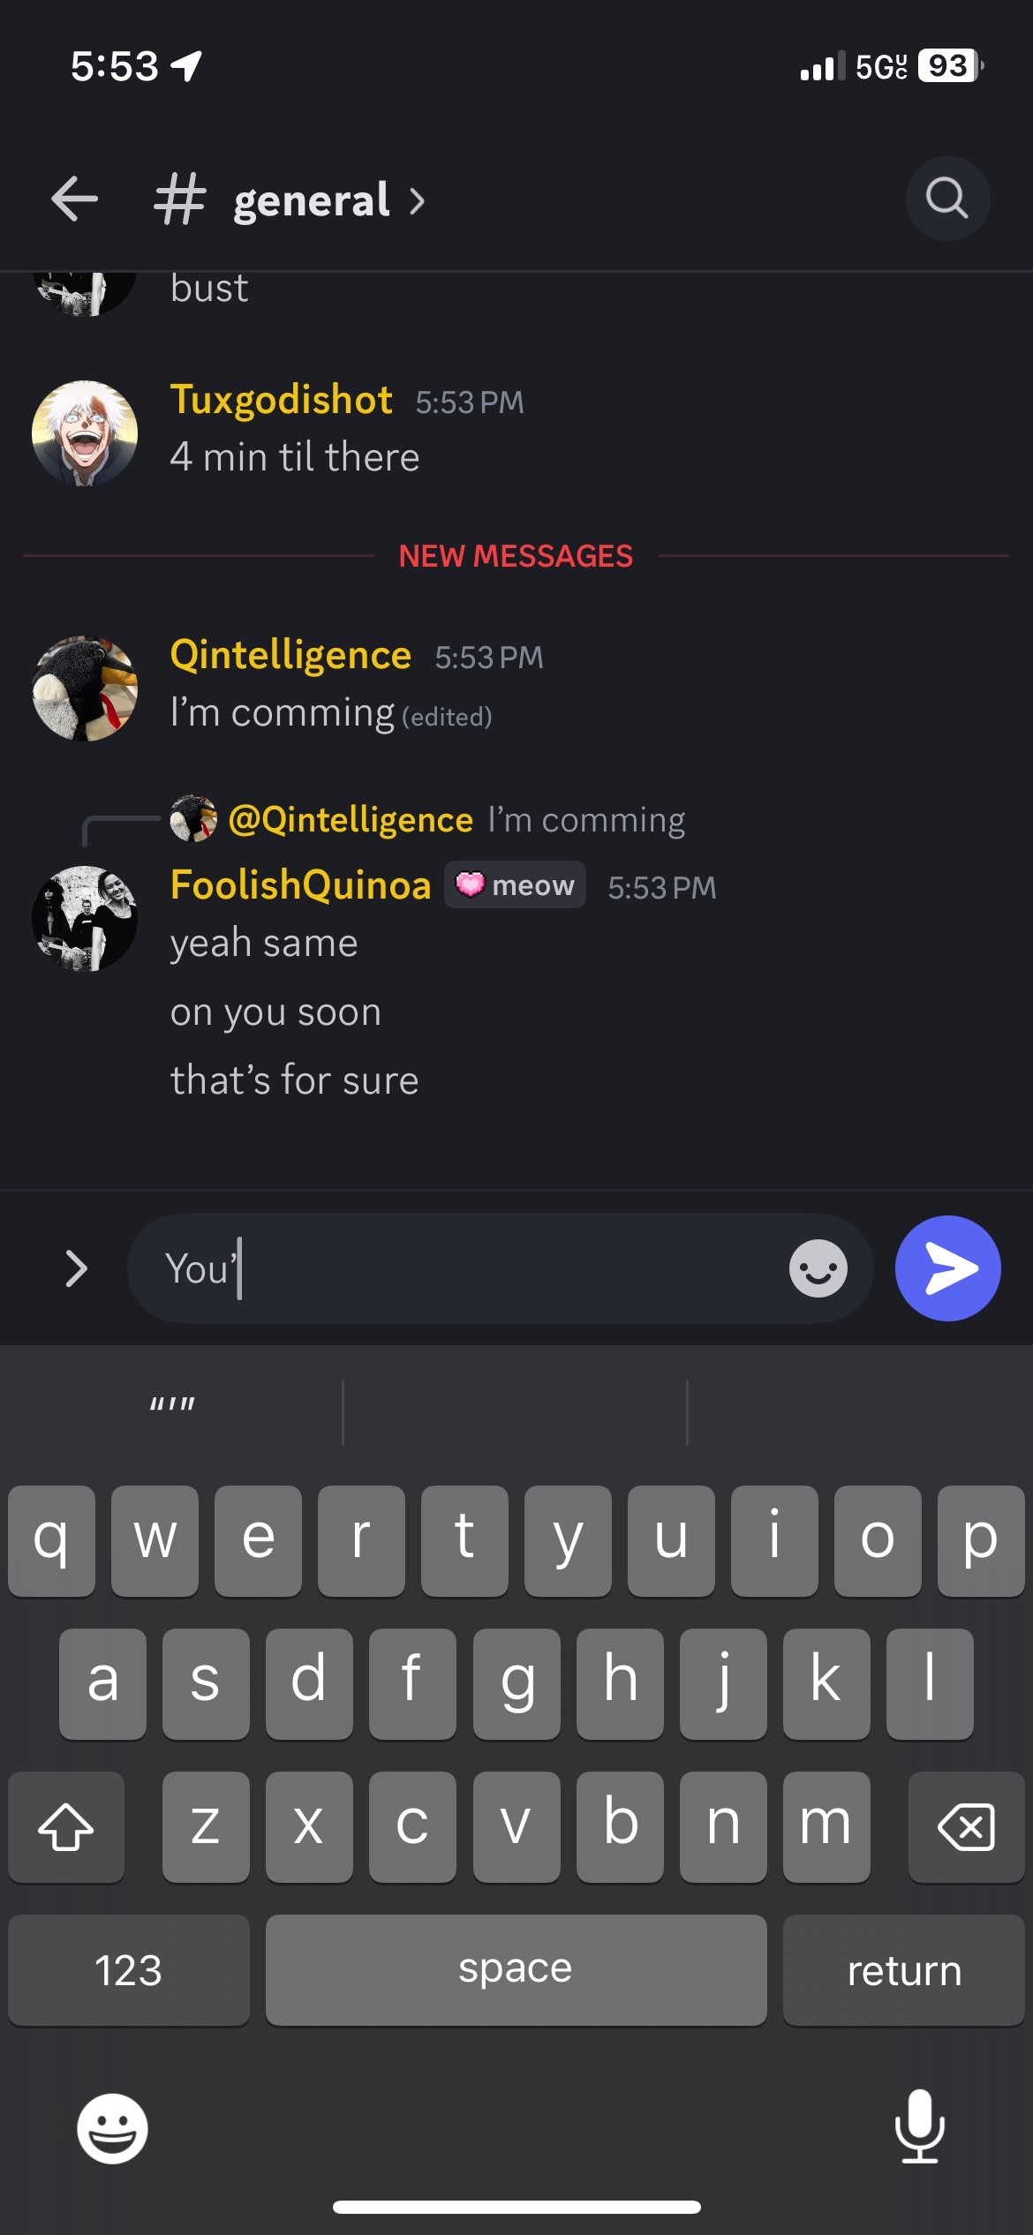This screenshot has height=2235, width=1033.
Task: Open the emoji picker in message box
Action: (x=818, y=1268)
